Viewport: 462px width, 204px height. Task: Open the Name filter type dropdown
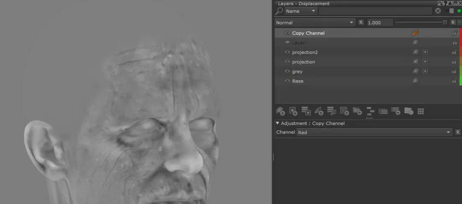coord(301,11)
